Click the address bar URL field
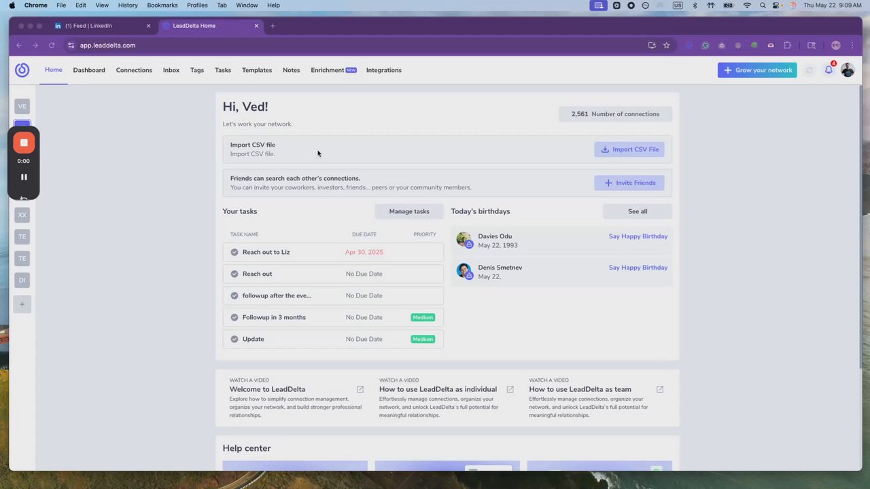 click(353, 46)
